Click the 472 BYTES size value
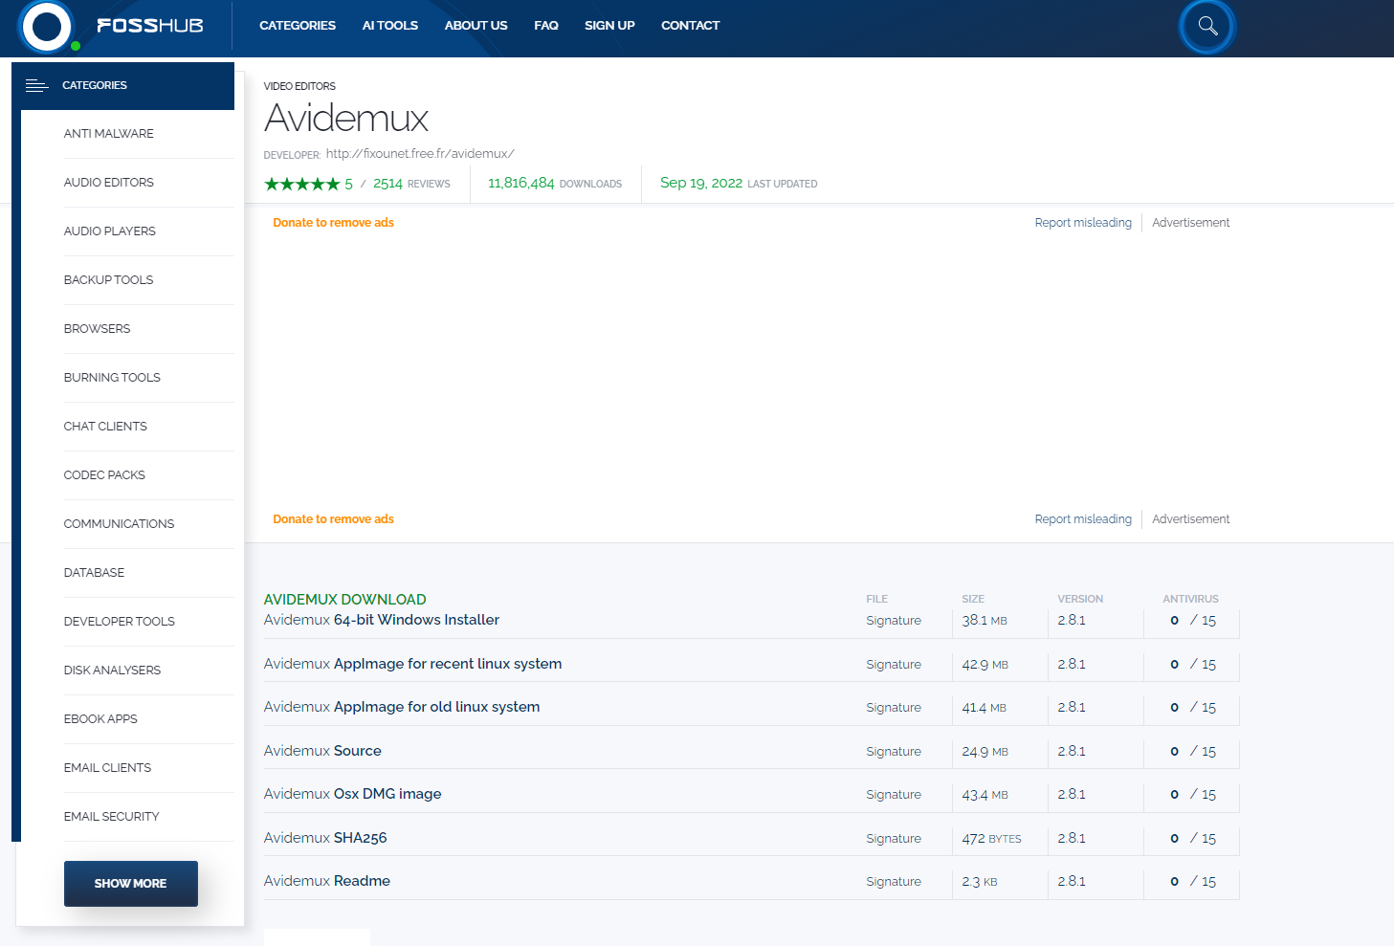The height and width of the screenshot is (946, 1394). click(x=991, y=839)
